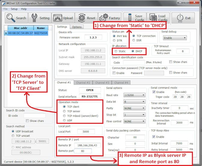The image size is (202, 166).
Task: Open the Serial debug dropdown
Action: pyautogui.click(x=175, y=38)
